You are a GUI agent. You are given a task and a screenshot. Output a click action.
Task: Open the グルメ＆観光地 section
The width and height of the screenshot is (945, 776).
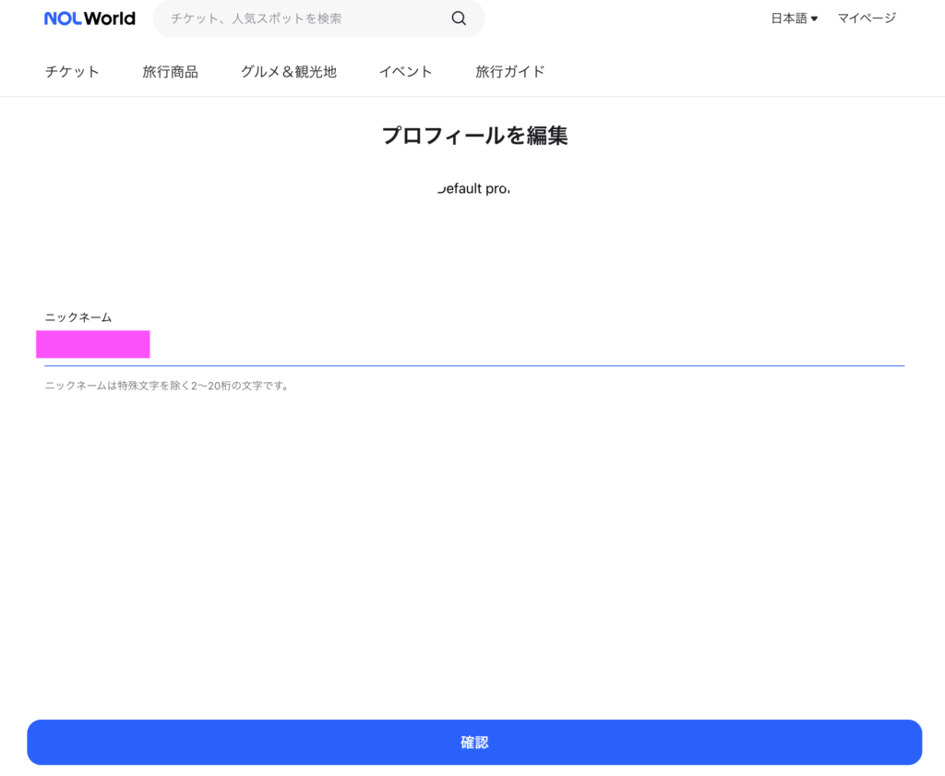click(288, 72)
